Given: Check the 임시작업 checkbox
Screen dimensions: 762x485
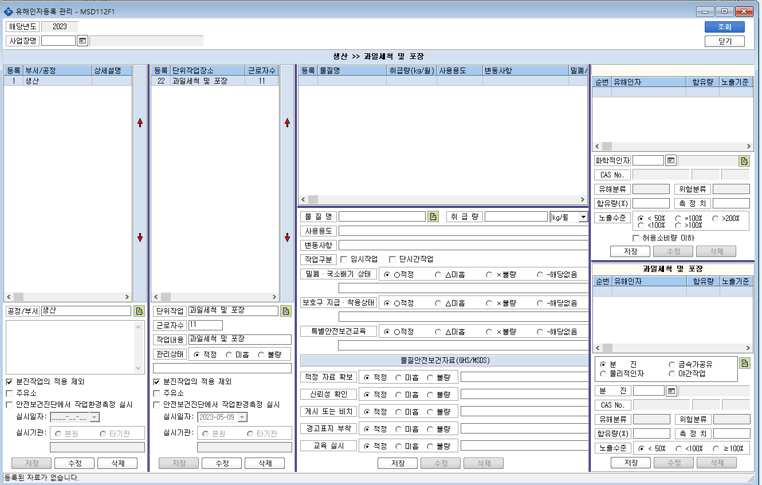Looking at the screenshot, I should [344, 259].
